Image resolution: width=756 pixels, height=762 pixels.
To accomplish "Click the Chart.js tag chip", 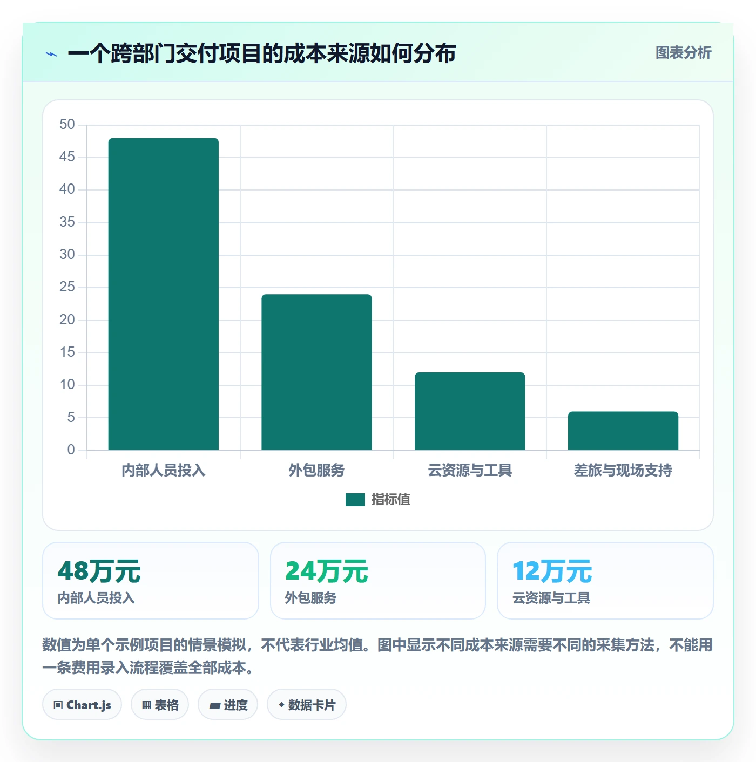I will tap(82, 704).
